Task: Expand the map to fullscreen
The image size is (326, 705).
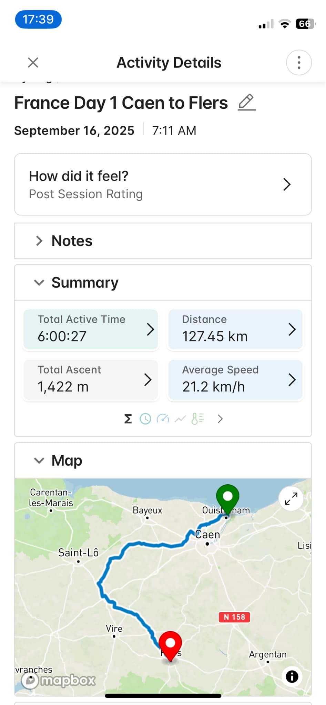Action: click(291, 498)
